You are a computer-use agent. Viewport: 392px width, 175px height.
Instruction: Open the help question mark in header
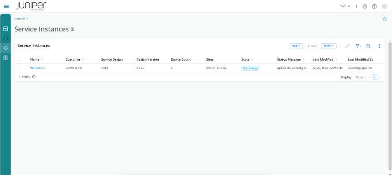point(374,7)
